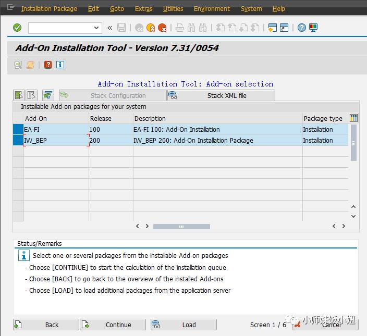Click the Back round arrow icon

[139, 28]
